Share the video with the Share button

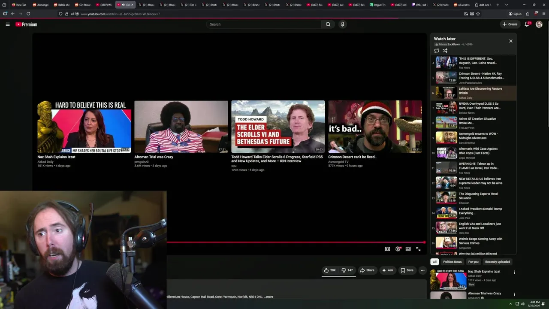pos(367,270)
